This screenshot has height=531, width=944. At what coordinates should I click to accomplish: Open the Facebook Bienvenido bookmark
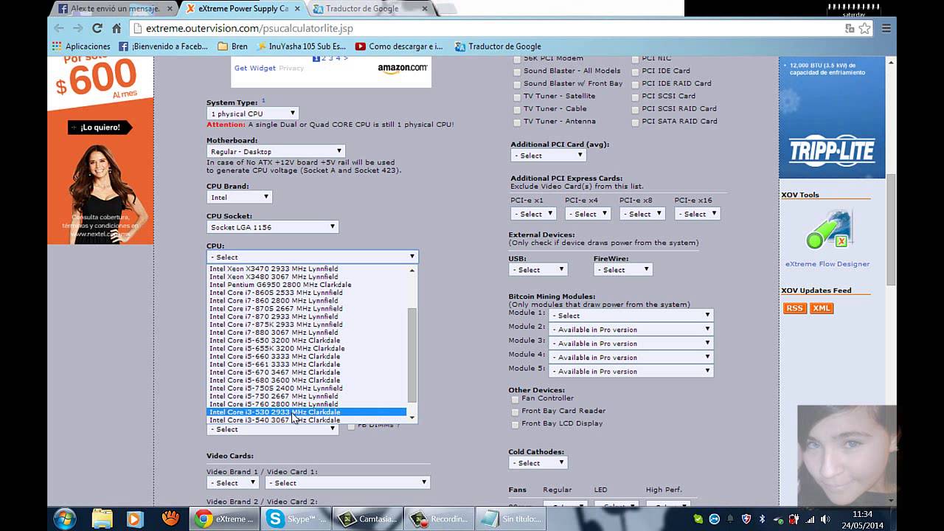(x=163, y=46)
